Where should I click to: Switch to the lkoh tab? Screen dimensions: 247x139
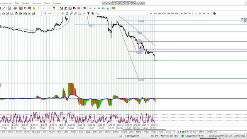(81, 132)
